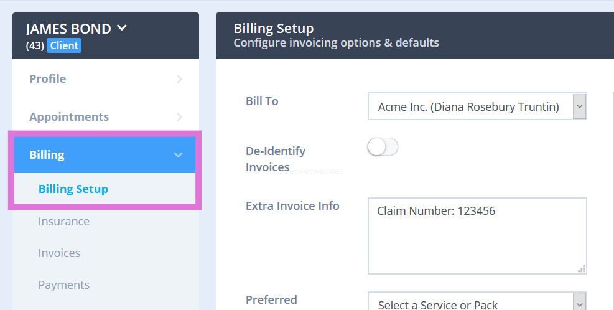Expand the Appointments section chevron
The image size is (614, 310).
tap(179, 117)
